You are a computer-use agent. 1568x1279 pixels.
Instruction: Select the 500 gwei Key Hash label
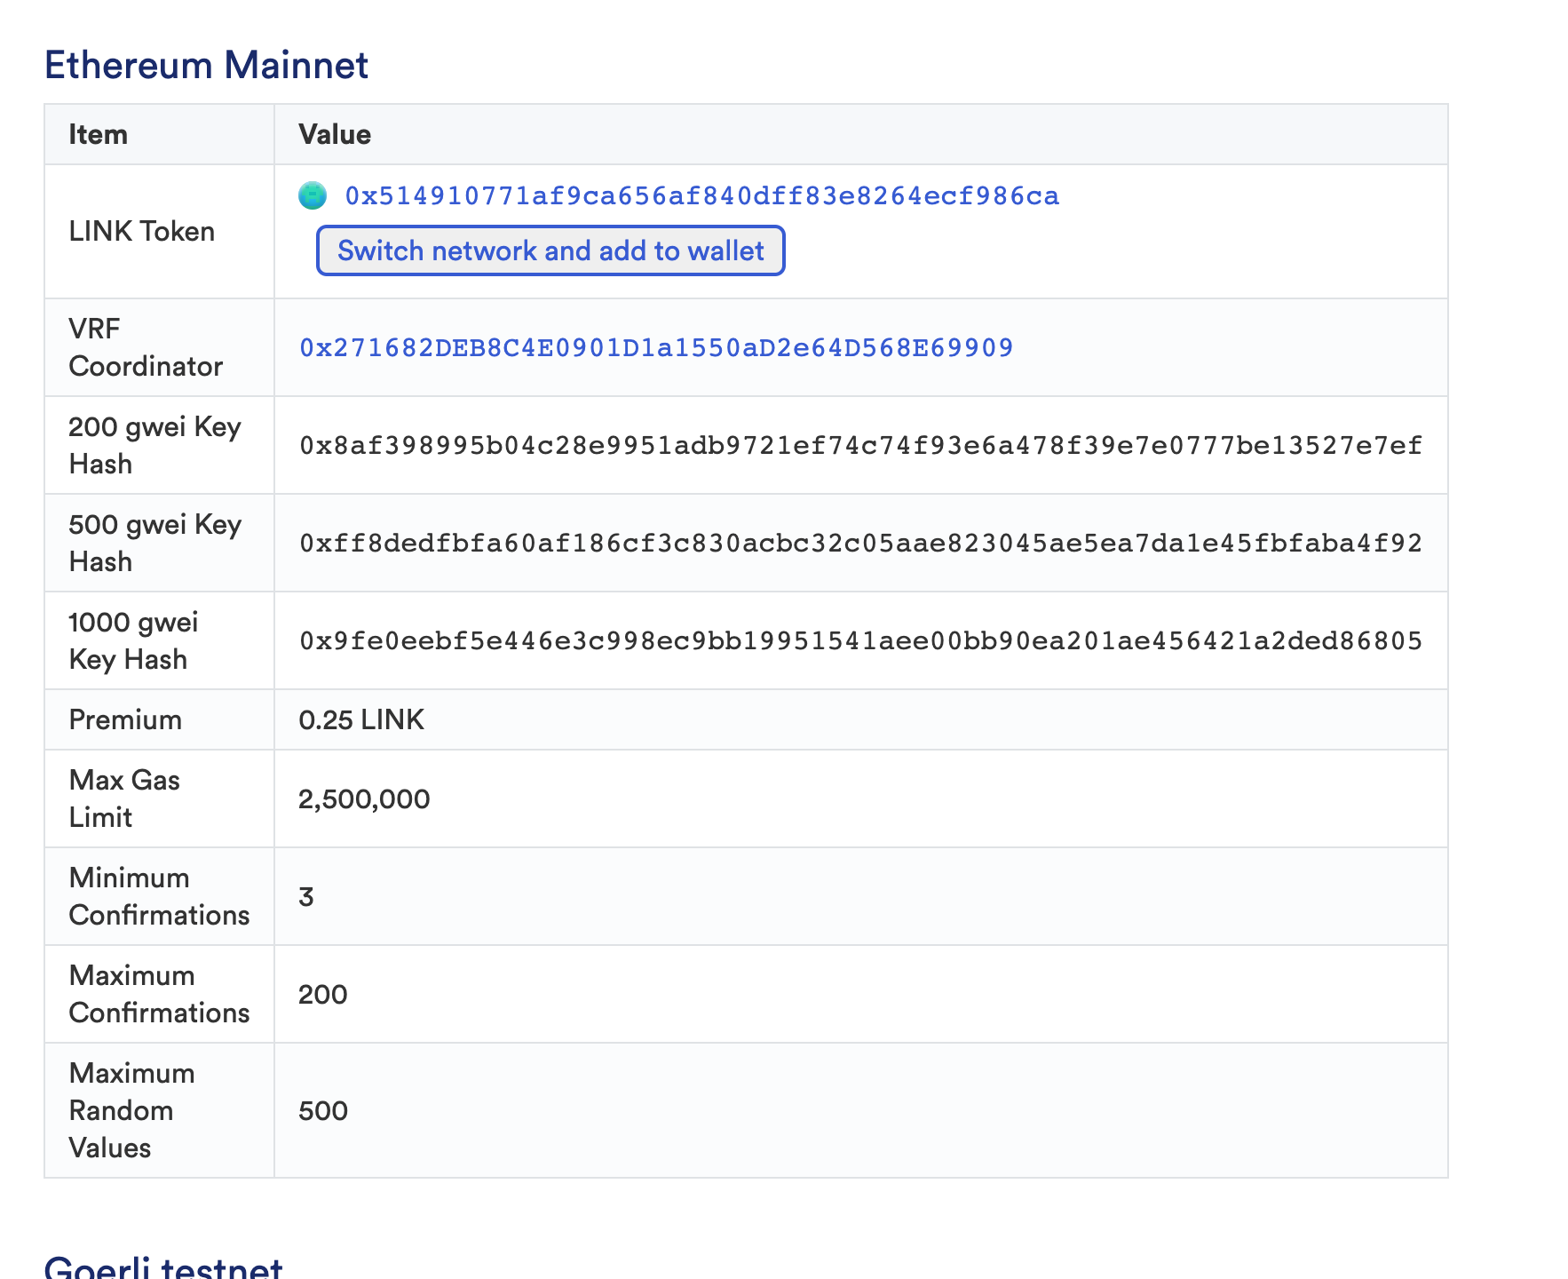click(155, 543)
